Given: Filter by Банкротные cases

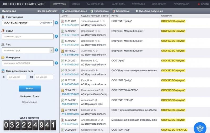Looking at the screenshot, I should point(121,11).
